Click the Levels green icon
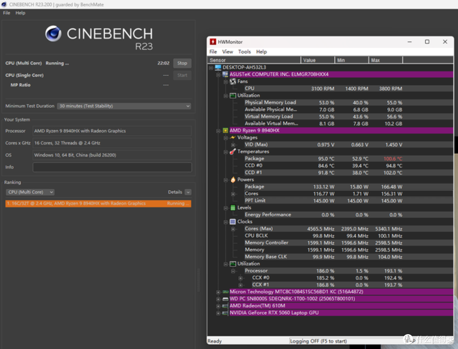Screen dimensions: 458x349 click(233, 208)
